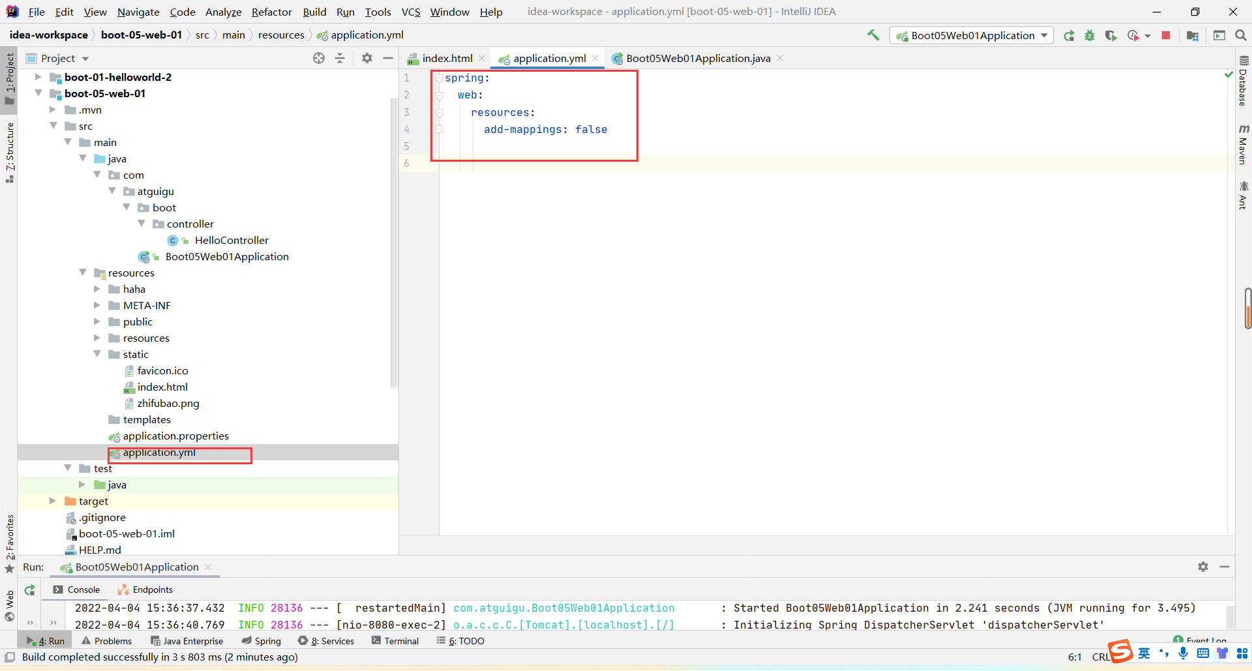Expand the boot-01-helloworld-2 module
The height and width of the screenshot is (671, 1252).
(38, 77)
